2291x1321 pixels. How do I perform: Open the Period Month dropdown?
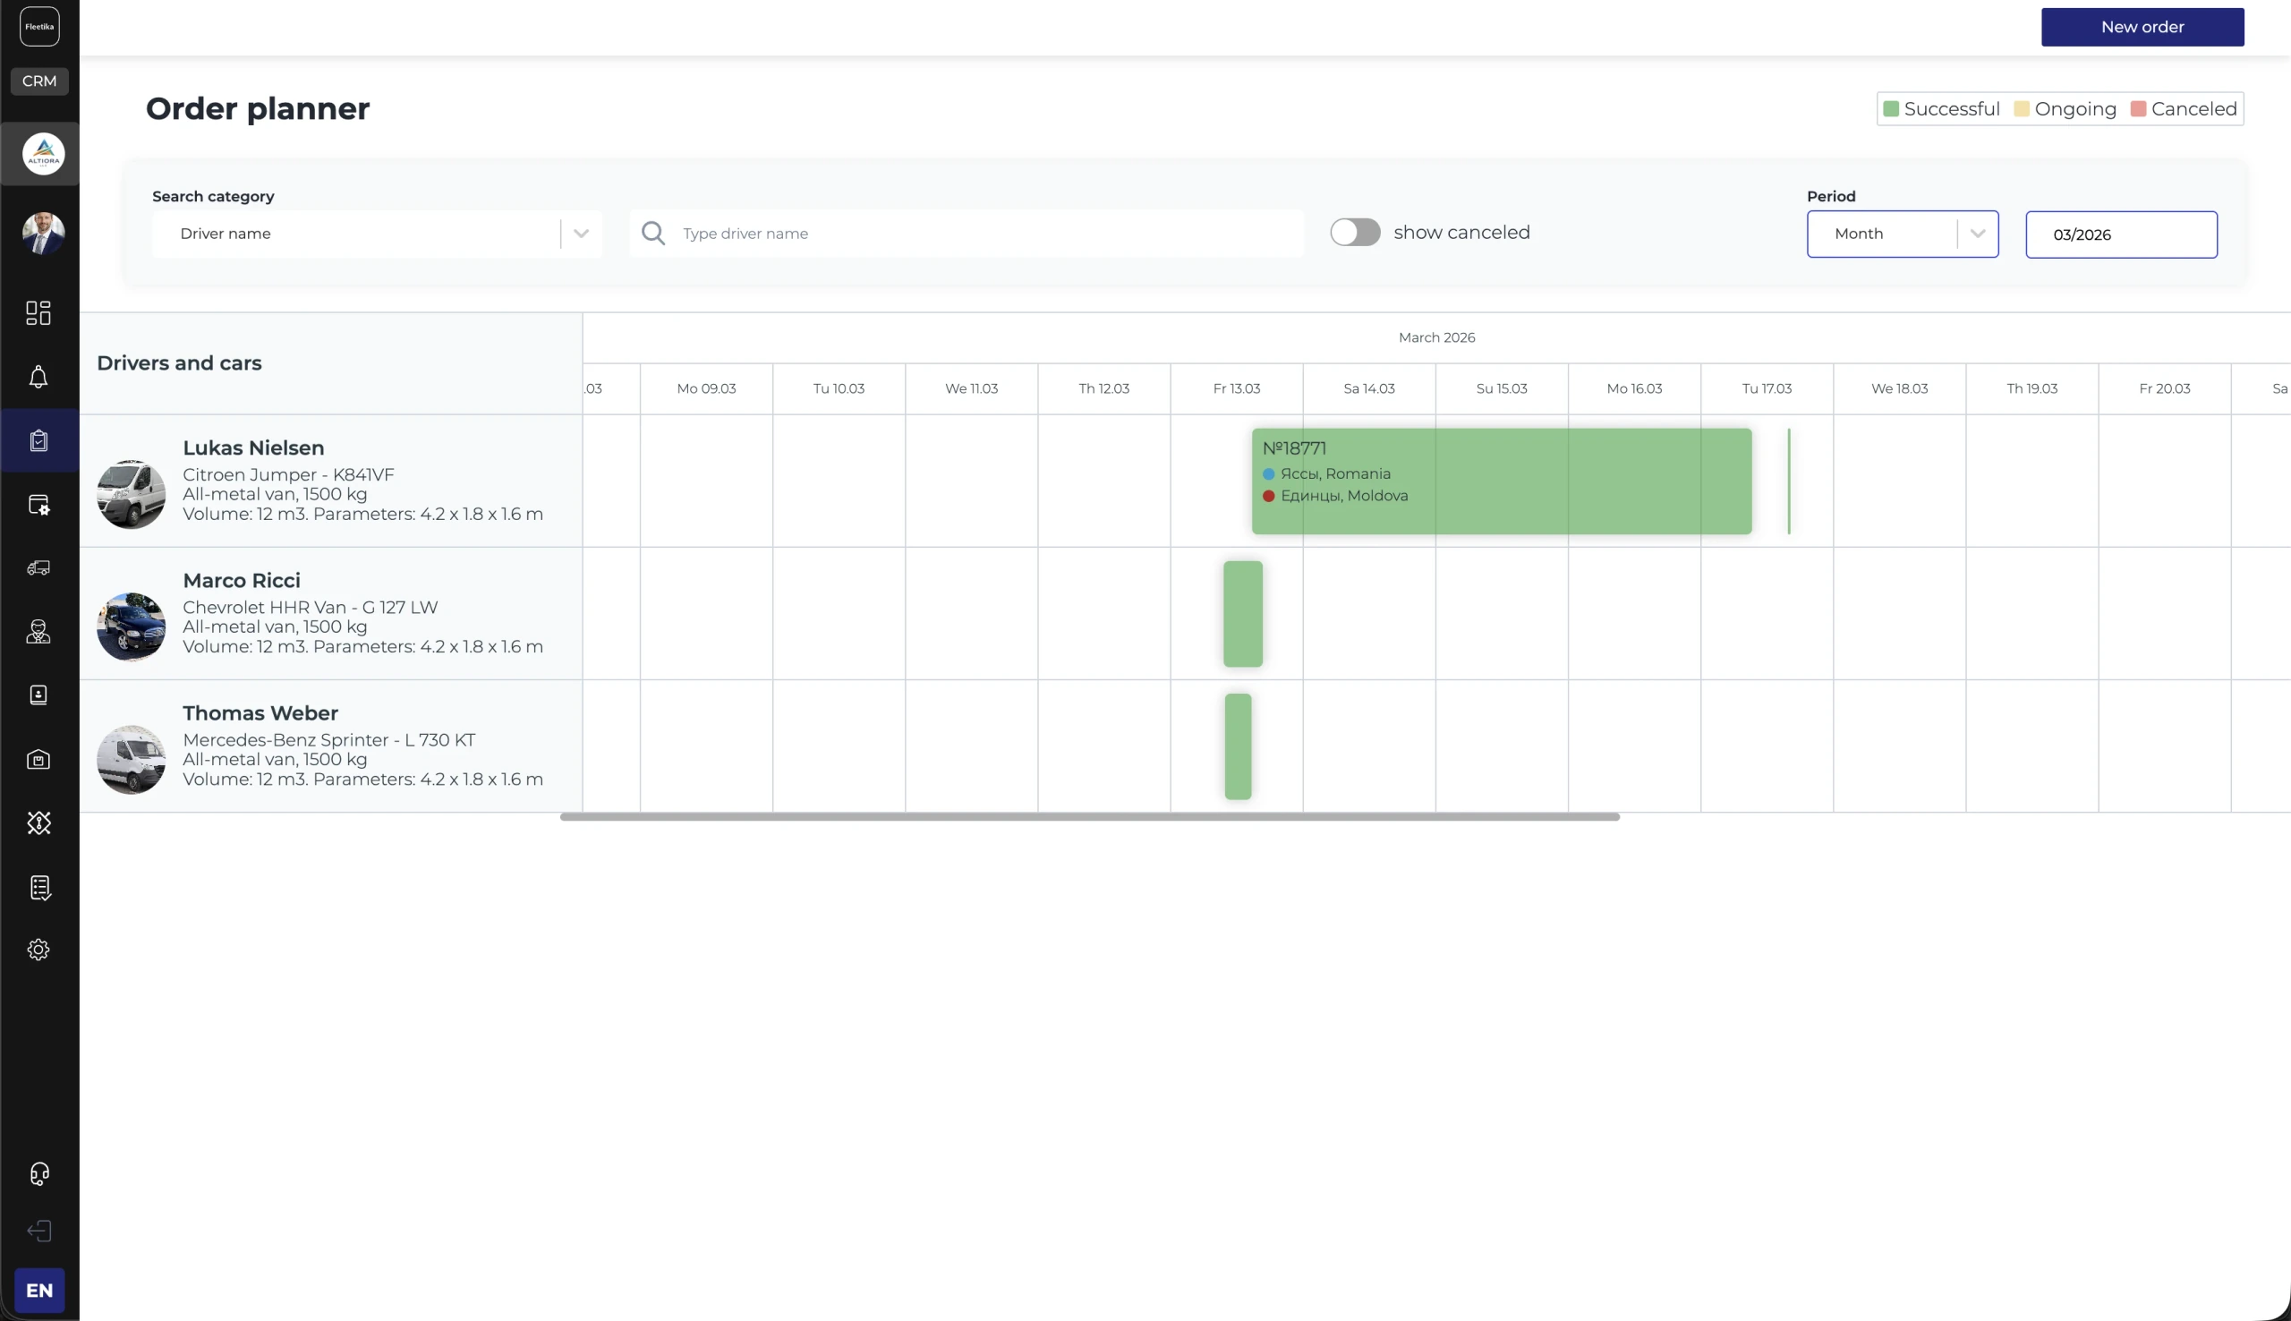[x=1902, y=234]
